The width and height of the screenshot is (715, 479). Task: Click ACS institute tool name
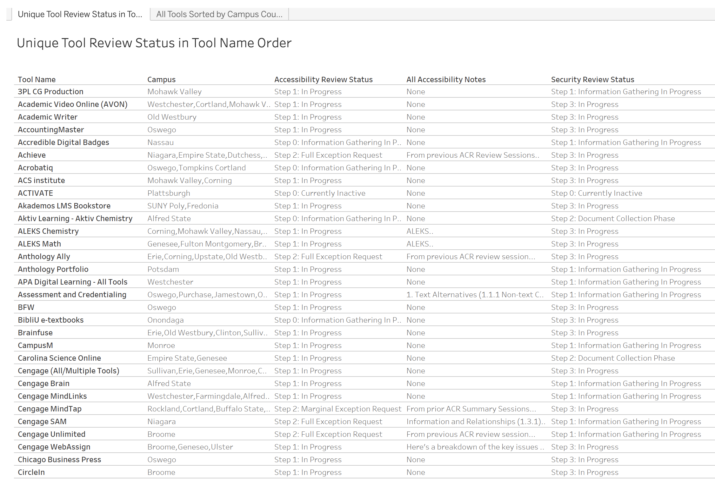tap(41, 180)
